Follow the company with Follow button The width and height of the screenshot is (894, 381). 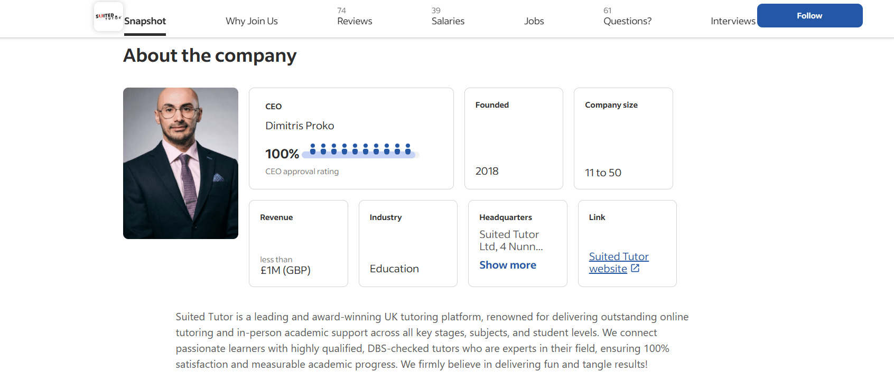tap(809, 16)
